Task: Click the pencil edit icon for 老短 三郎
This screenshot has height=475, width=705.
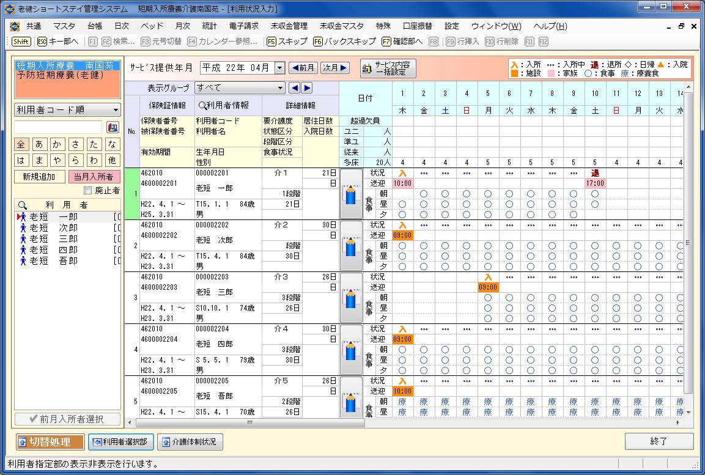Action: (x=351, y=298)
